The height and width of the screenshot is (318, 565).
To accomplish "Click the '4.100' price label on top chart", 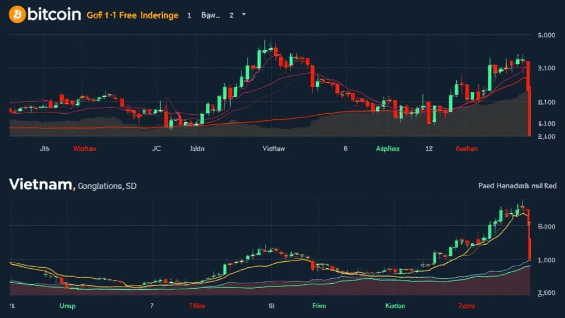I will click(x=546, y=124).
